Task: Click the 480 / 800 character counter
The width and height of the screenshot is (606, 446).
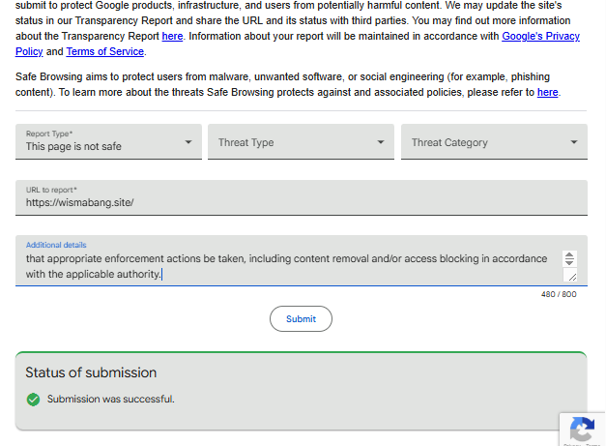Action: click(559, 294)
